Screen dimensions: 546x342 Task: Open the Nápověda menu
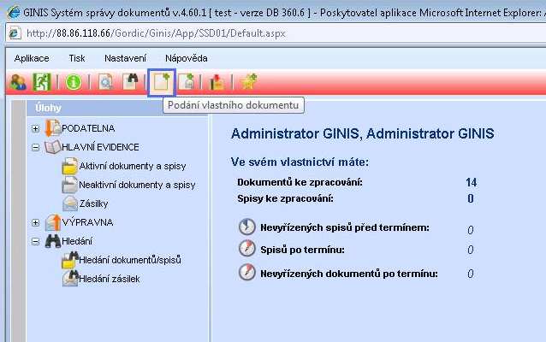[187, 58]
